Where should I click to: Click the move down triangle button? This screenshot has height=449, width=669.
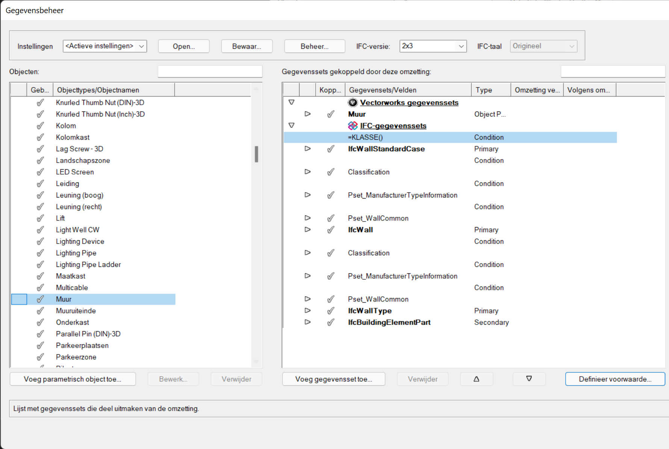pyautogui.click(x=529, y=379)
